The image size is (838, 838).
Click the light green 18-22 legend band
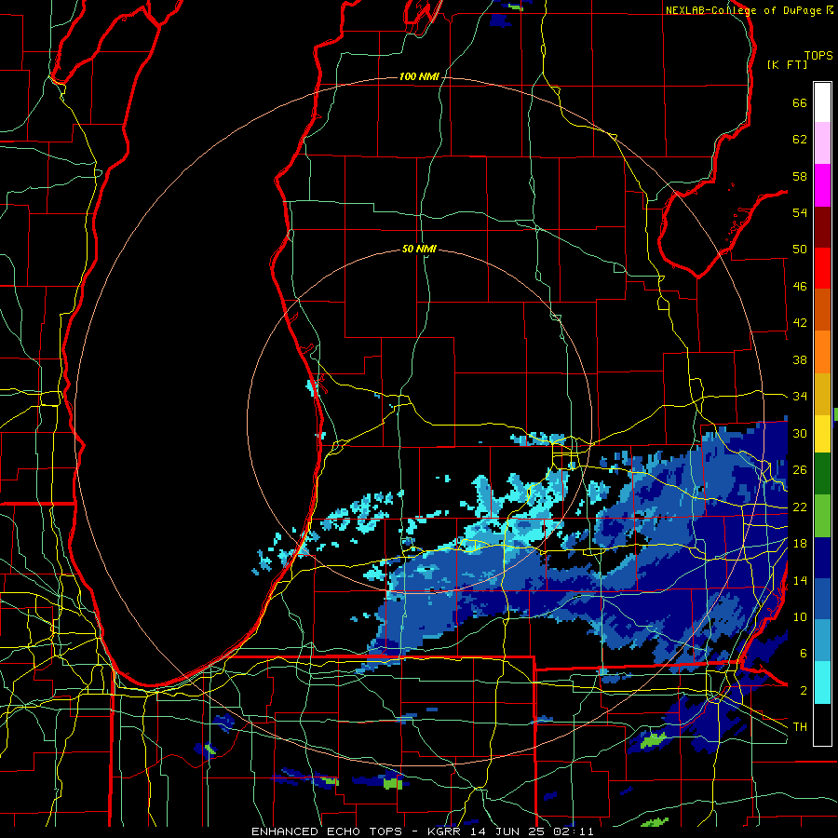click(822, 516)
